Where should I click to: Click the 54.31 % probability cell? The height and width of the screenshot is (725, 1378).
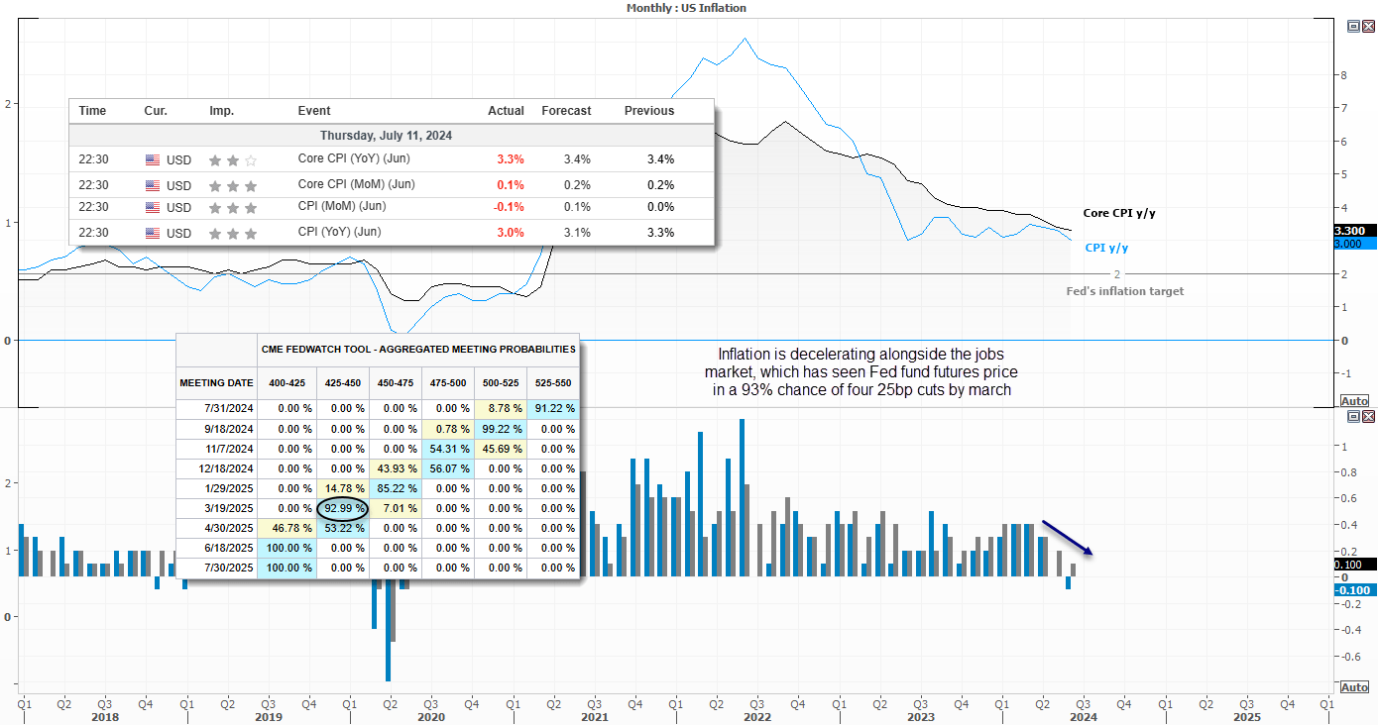(448, 449)
